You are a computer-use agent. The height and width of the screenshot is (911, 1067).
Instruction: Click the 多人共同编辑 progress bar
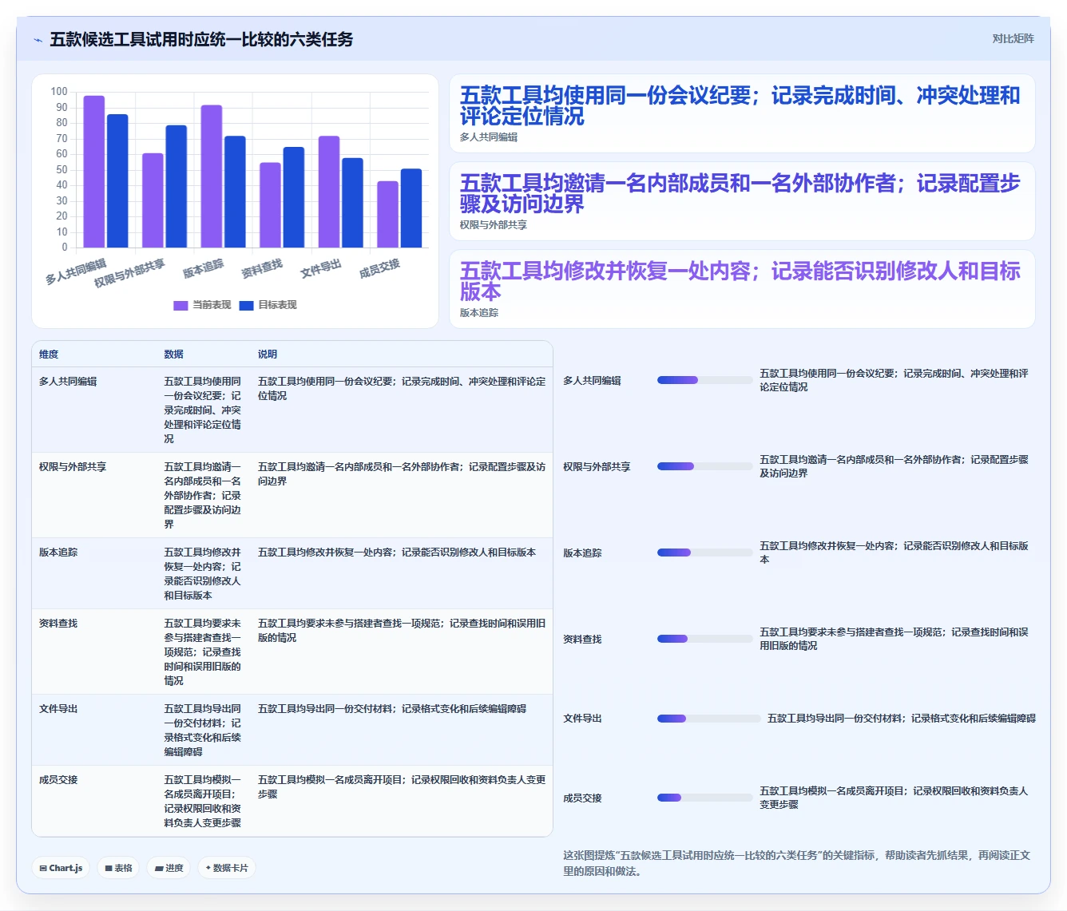coord(705,380)
